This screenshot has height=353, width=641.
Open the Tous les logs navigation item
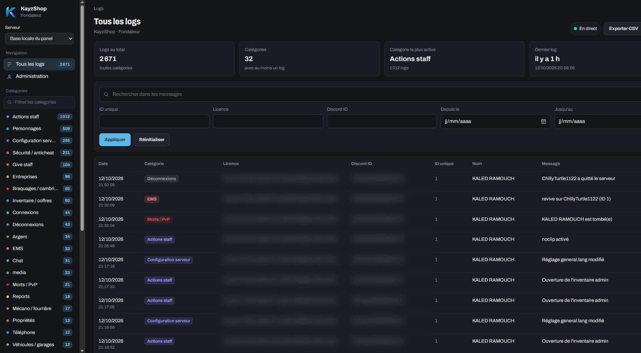[x=39, y=64]
